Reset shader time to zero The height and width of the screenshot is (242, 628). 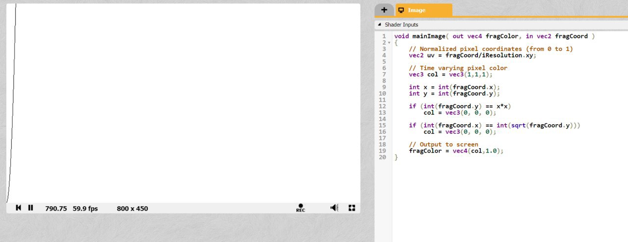tap(18, 208)
